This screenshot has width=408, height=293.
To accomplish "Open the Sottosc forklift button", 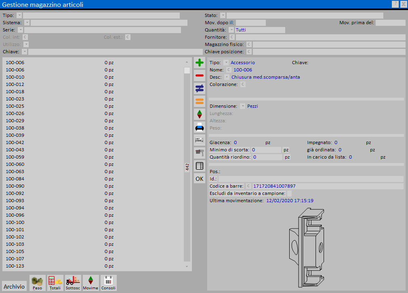I will coord(73,283).
